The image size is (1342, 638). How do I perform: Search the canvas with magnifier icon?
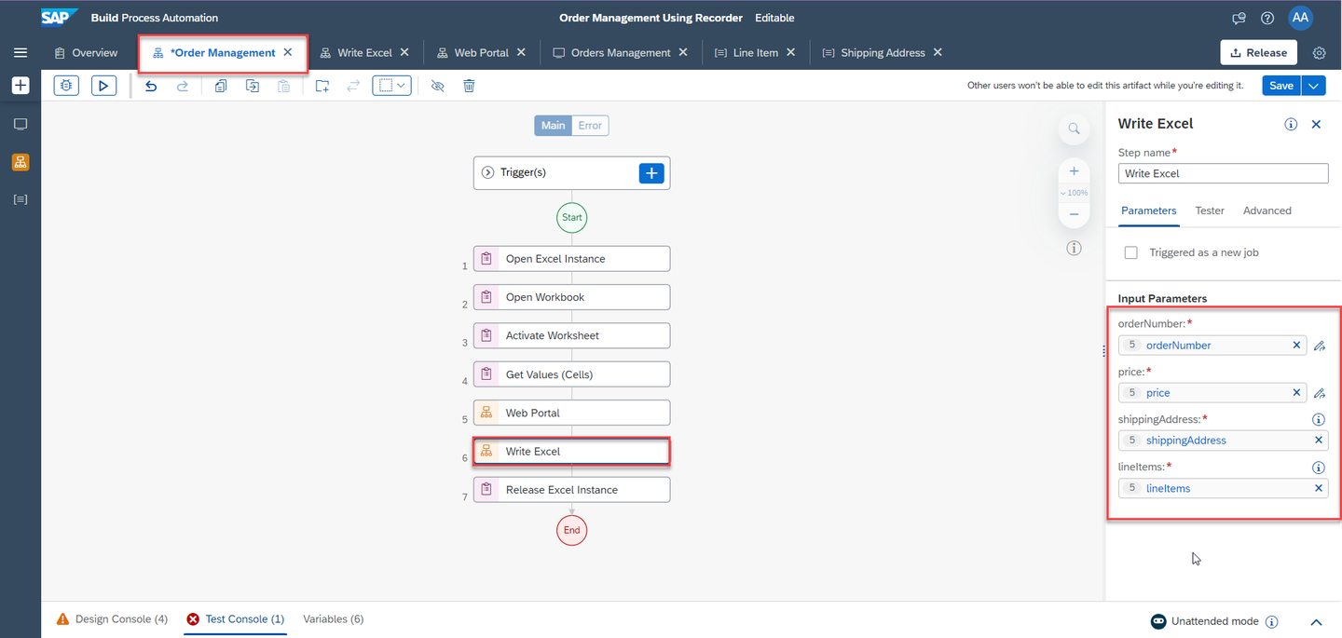pos(1074,129)
